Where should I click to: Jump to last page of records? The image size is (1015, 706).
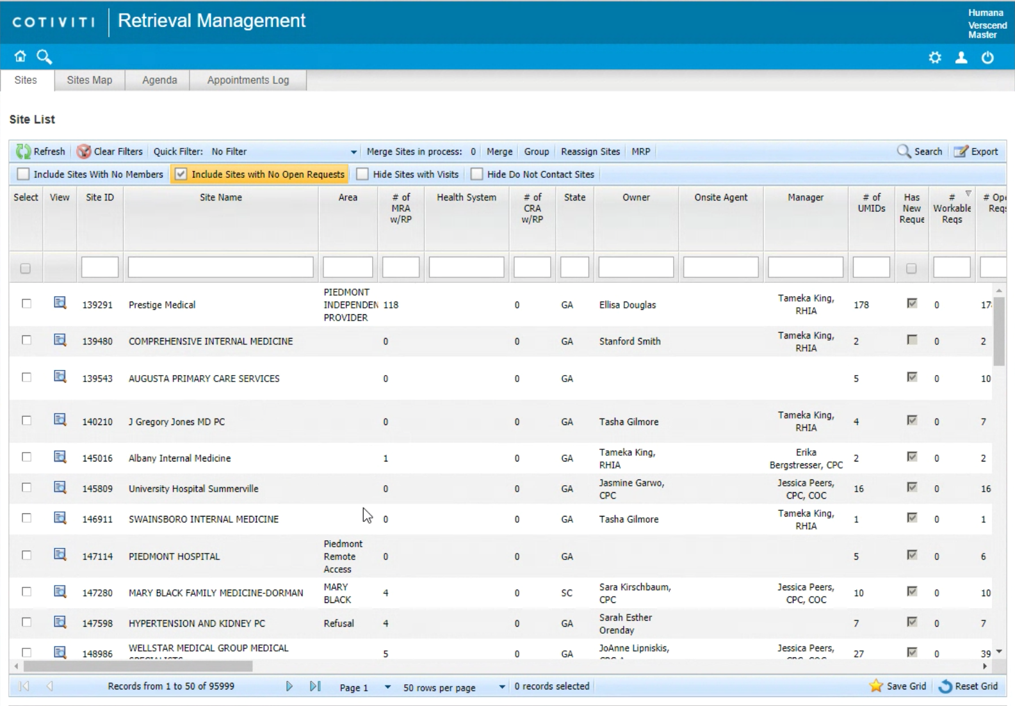coord(314,686)
